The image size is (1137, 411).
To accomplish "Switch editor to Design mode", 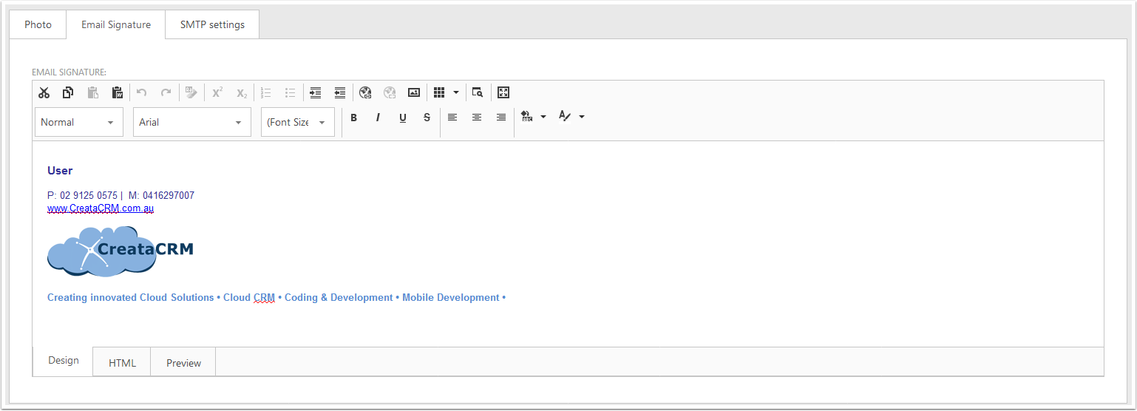I will point(63,361).
